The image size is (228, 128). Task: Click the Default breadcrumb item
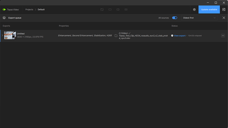(41, 9)
